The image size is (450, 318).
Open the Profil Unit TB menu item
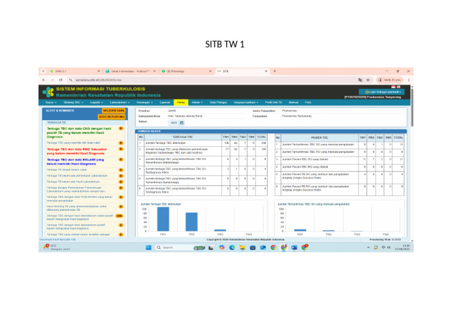(273, 102)
